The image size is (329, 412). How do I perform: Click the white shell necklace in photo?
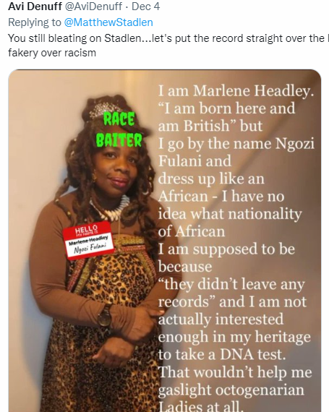click(x=113, y=209)
